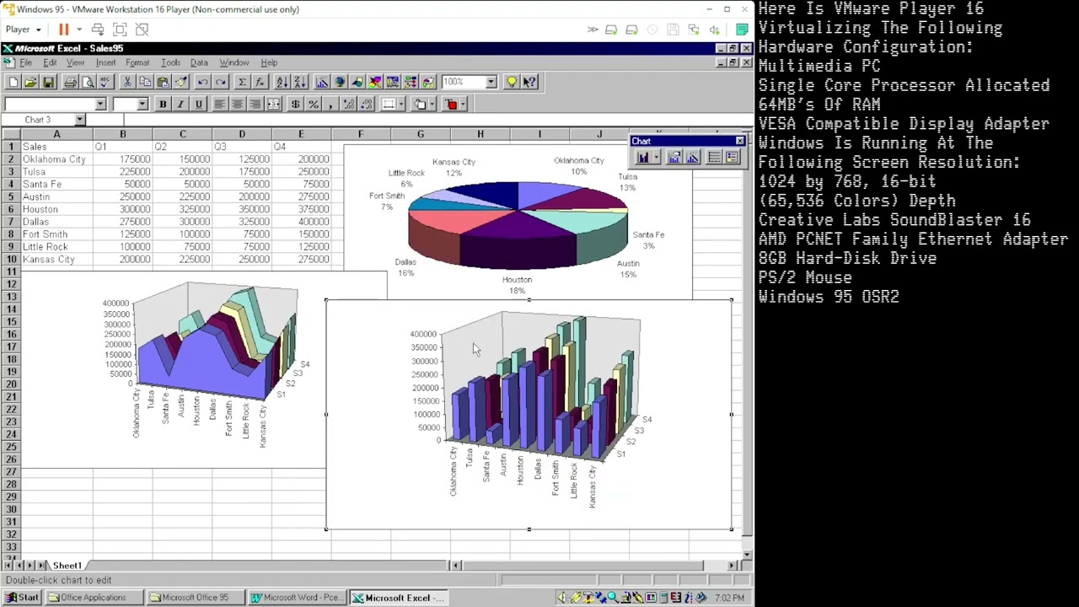Open a file using the Open folder icon

(x=30, y=82)
